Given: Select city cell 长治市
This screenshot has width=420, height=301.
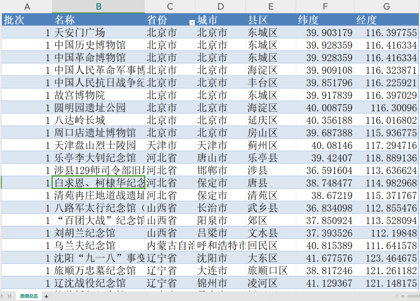Looking at the screenshot, I should 220,208.
